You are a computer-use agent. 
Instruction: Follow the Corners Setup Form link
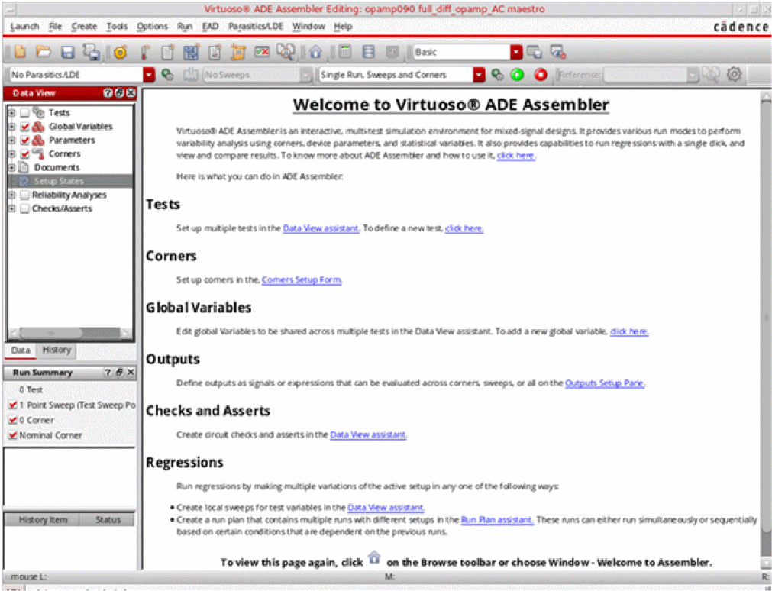[x=302, y=279]
